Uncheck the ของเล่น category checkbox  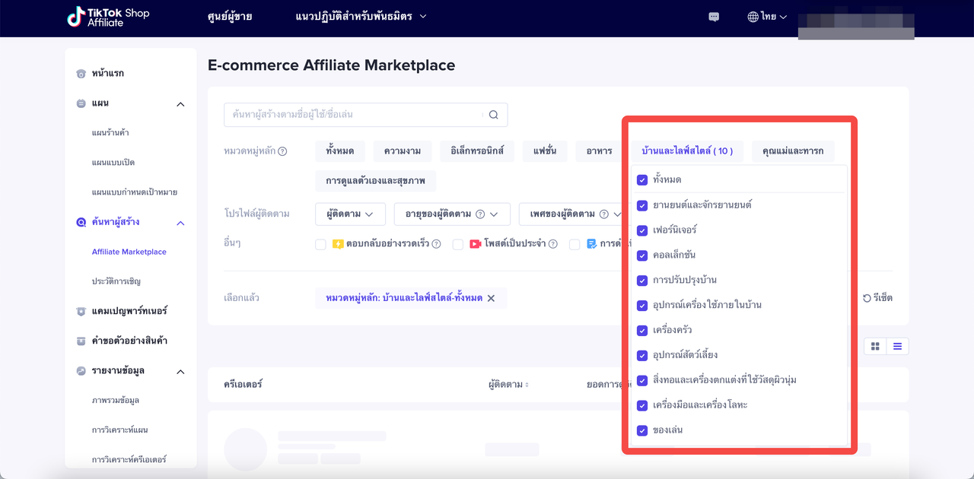(642, 430)
